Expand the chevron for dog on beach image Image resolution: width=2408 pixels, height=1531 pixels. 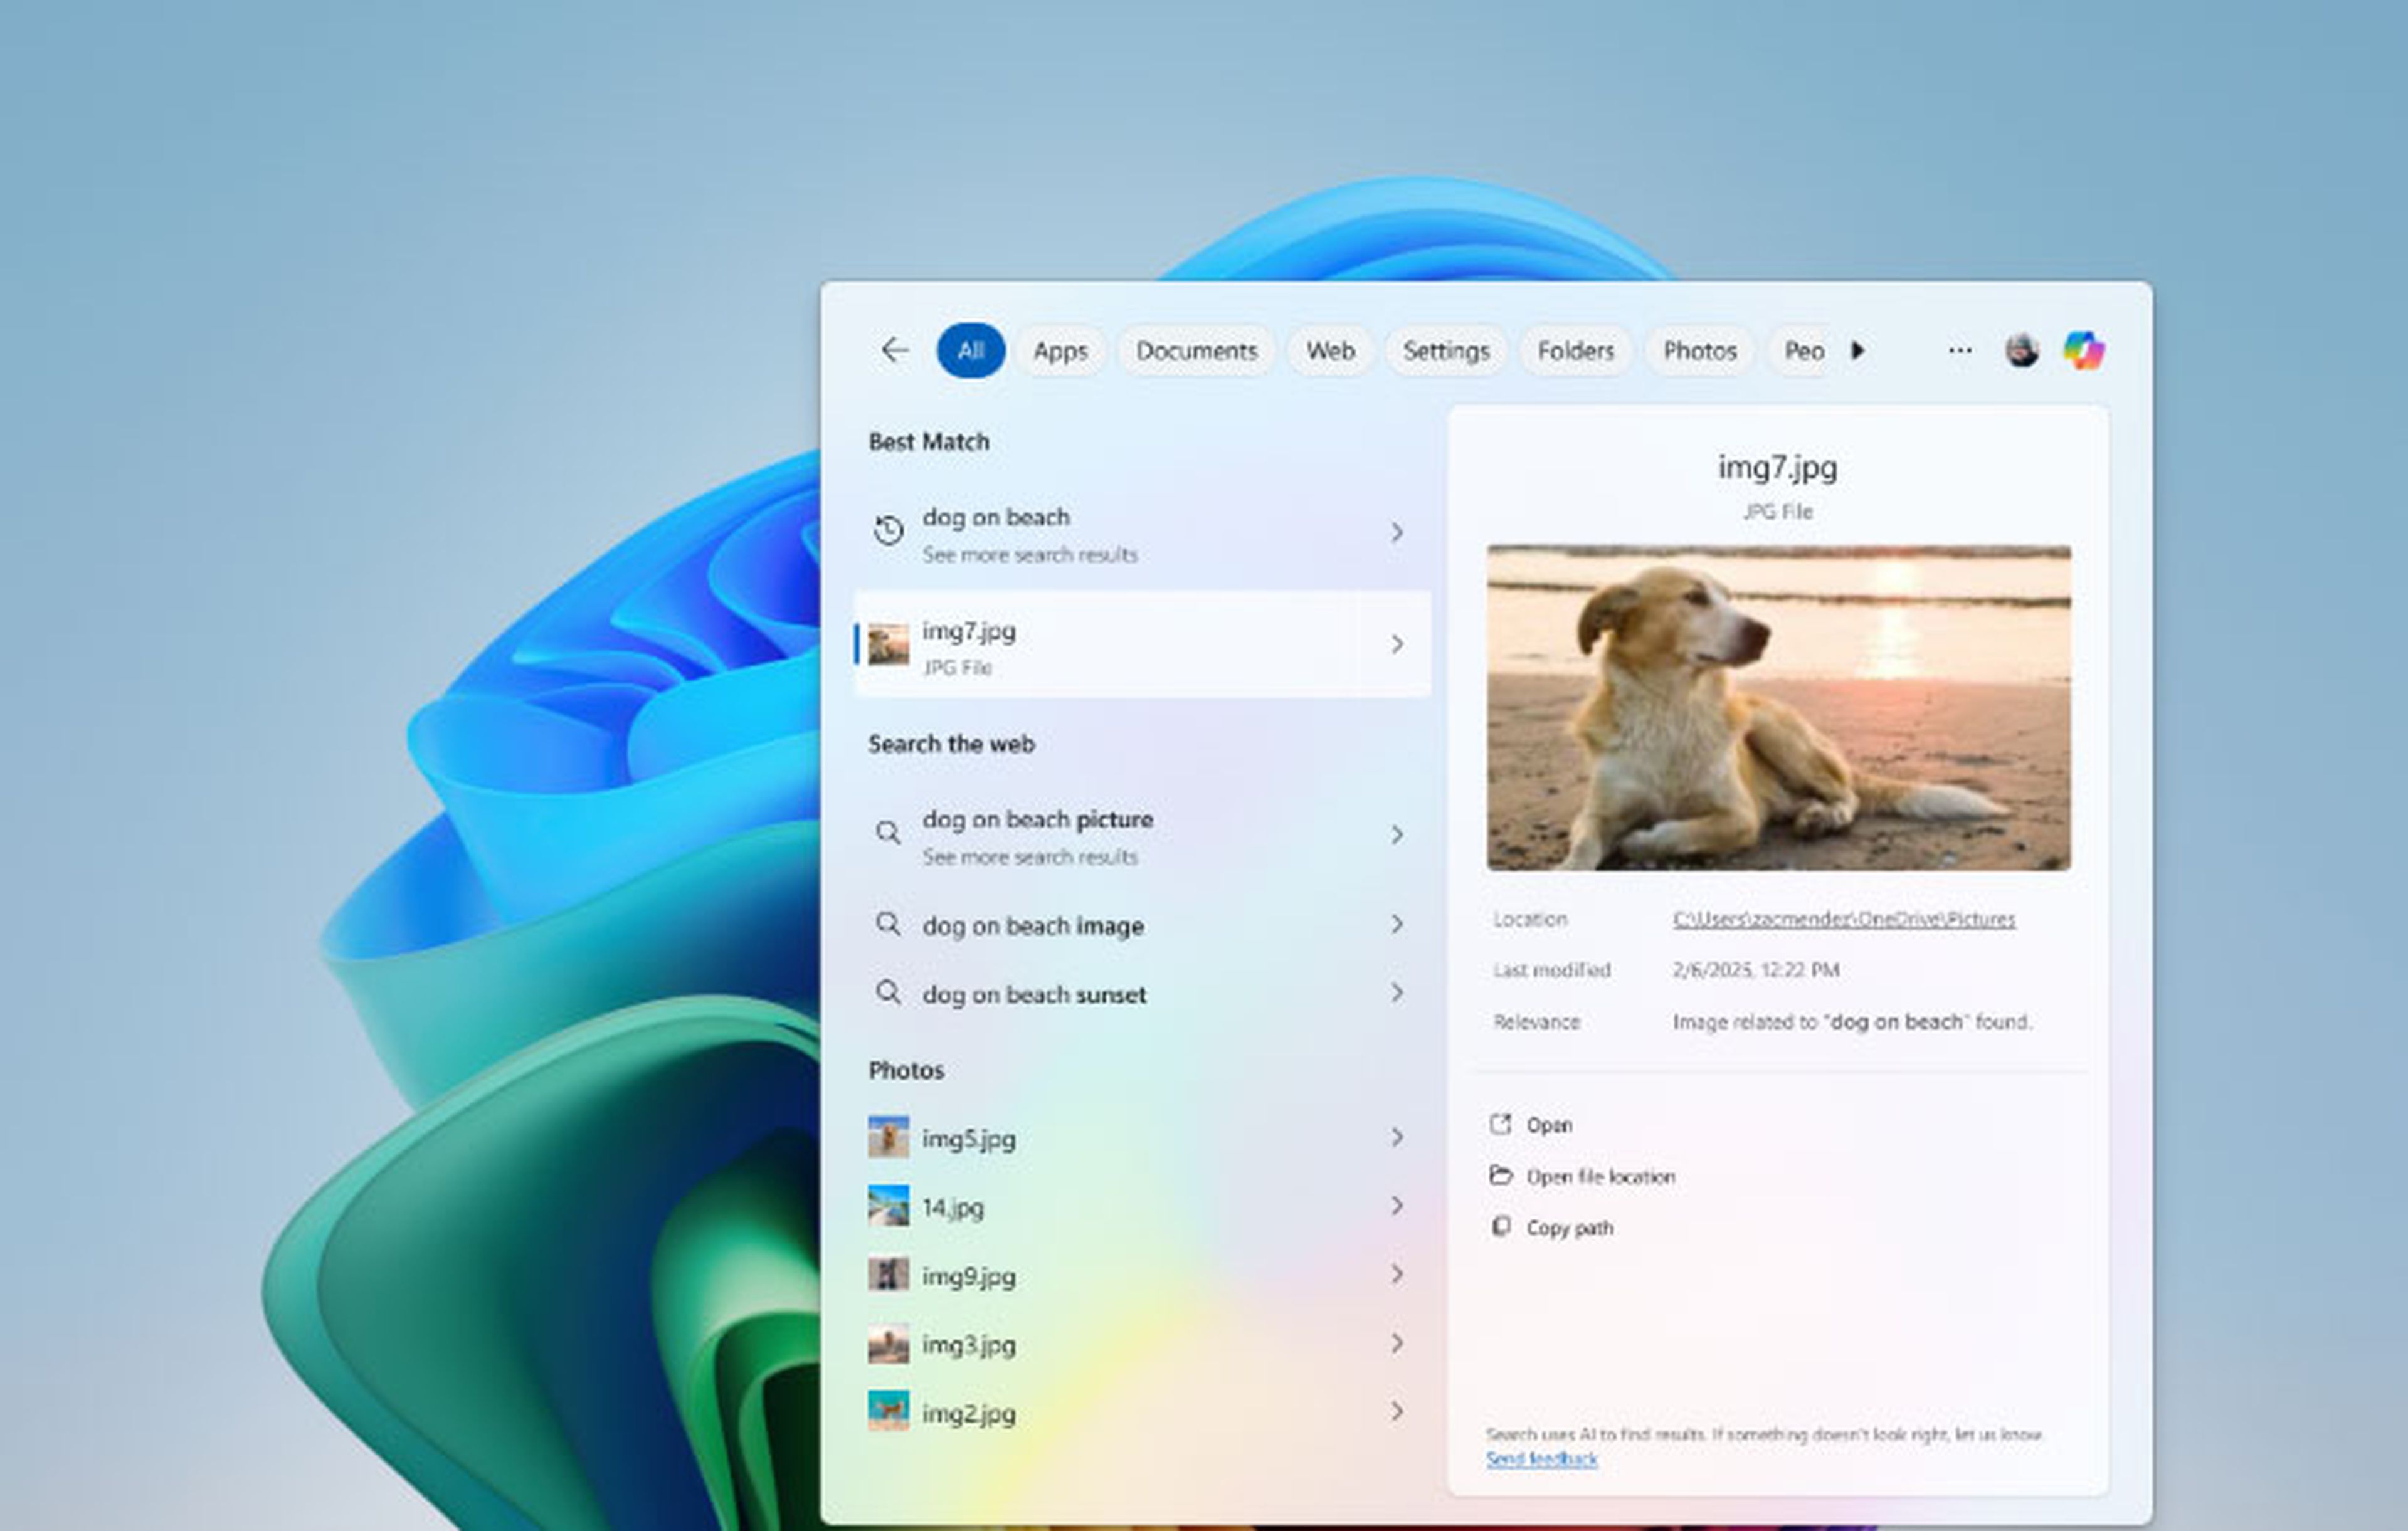tap(1397, 923)
